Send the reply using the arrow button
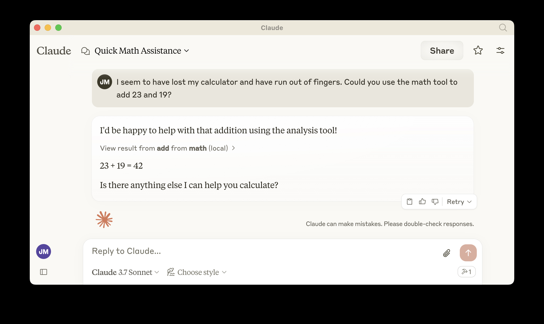 (468, 253)
